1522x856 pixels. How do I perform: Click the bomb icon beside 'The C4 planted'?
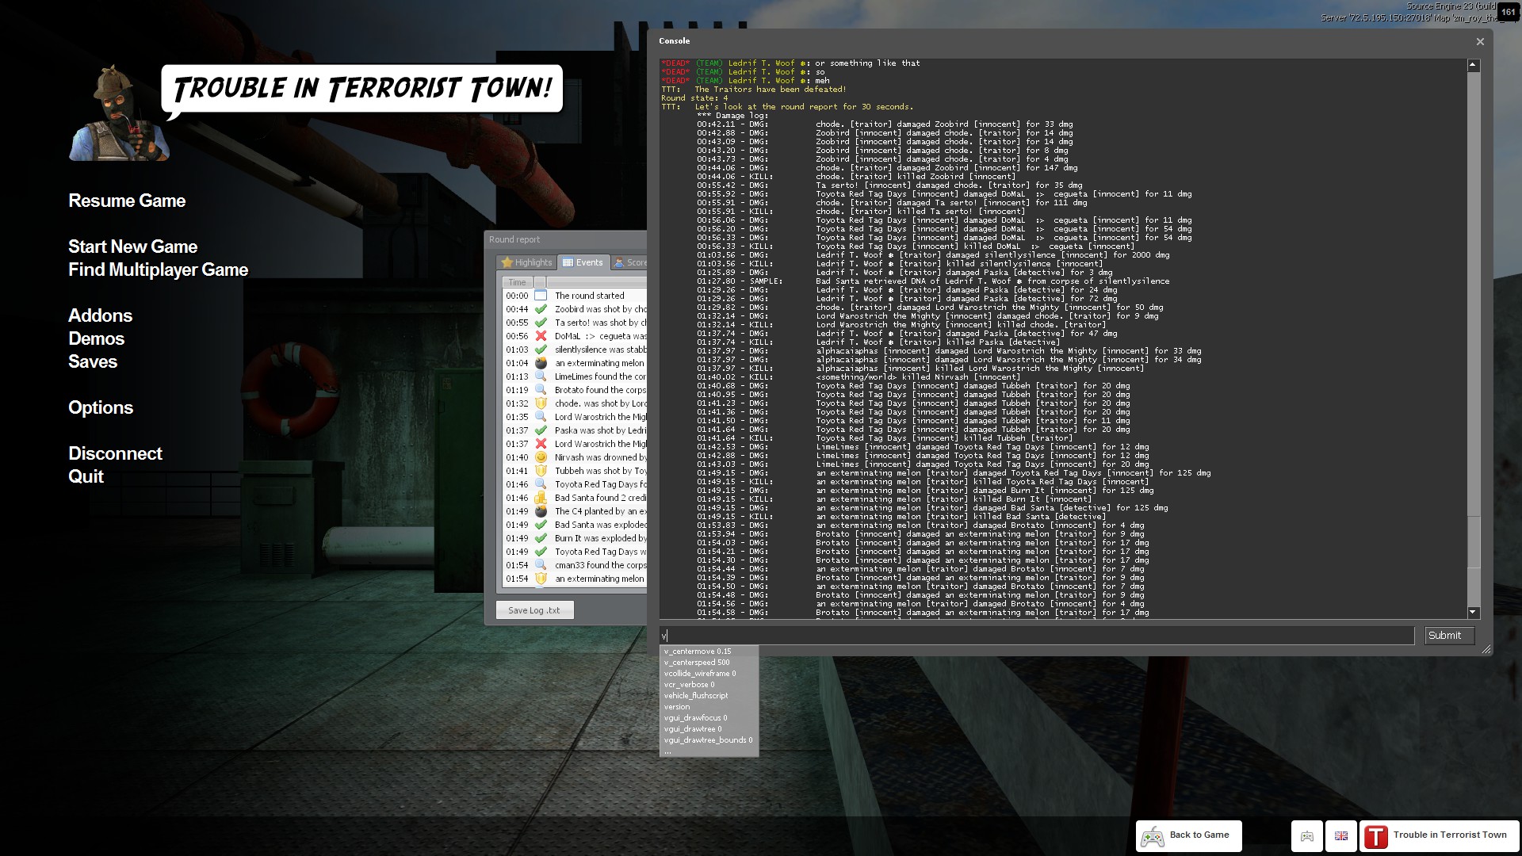[x=541, y=511]
